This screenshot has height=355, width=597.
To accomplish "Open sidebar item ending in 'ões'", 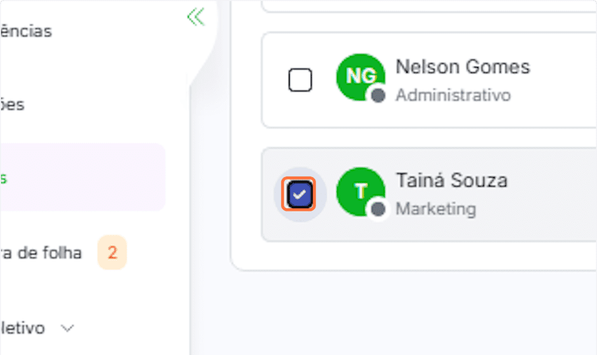I will tap(13, 105).
